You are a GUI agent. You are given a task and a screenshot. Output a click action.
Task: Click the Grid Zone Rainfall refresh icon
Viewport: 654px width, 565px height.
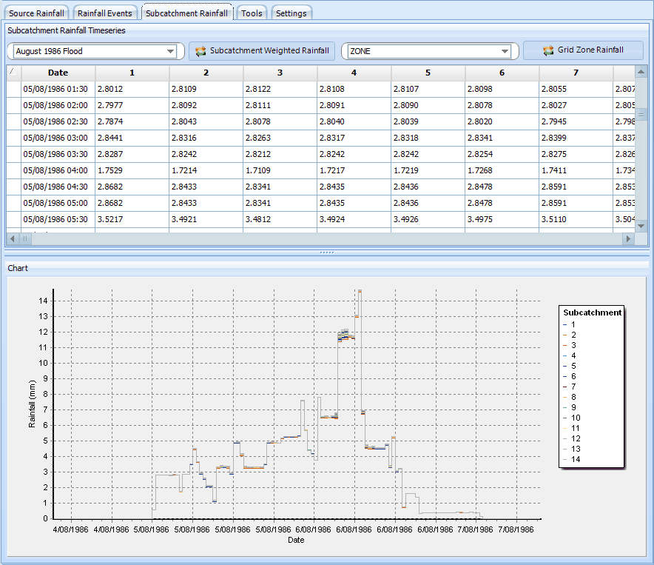(548, 51)
